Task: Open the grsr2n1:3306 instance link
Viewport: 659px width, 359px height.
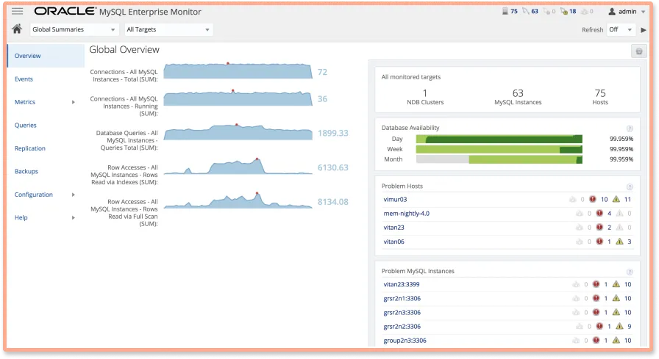Action: pyautogui.click(x=402, y=299)
